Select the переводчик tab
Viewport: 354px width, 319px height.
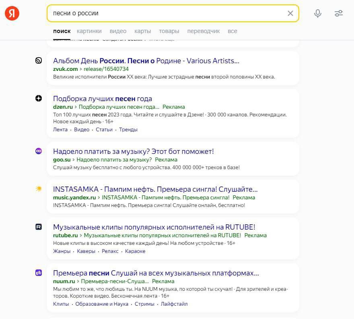click(x=204, y=31)
